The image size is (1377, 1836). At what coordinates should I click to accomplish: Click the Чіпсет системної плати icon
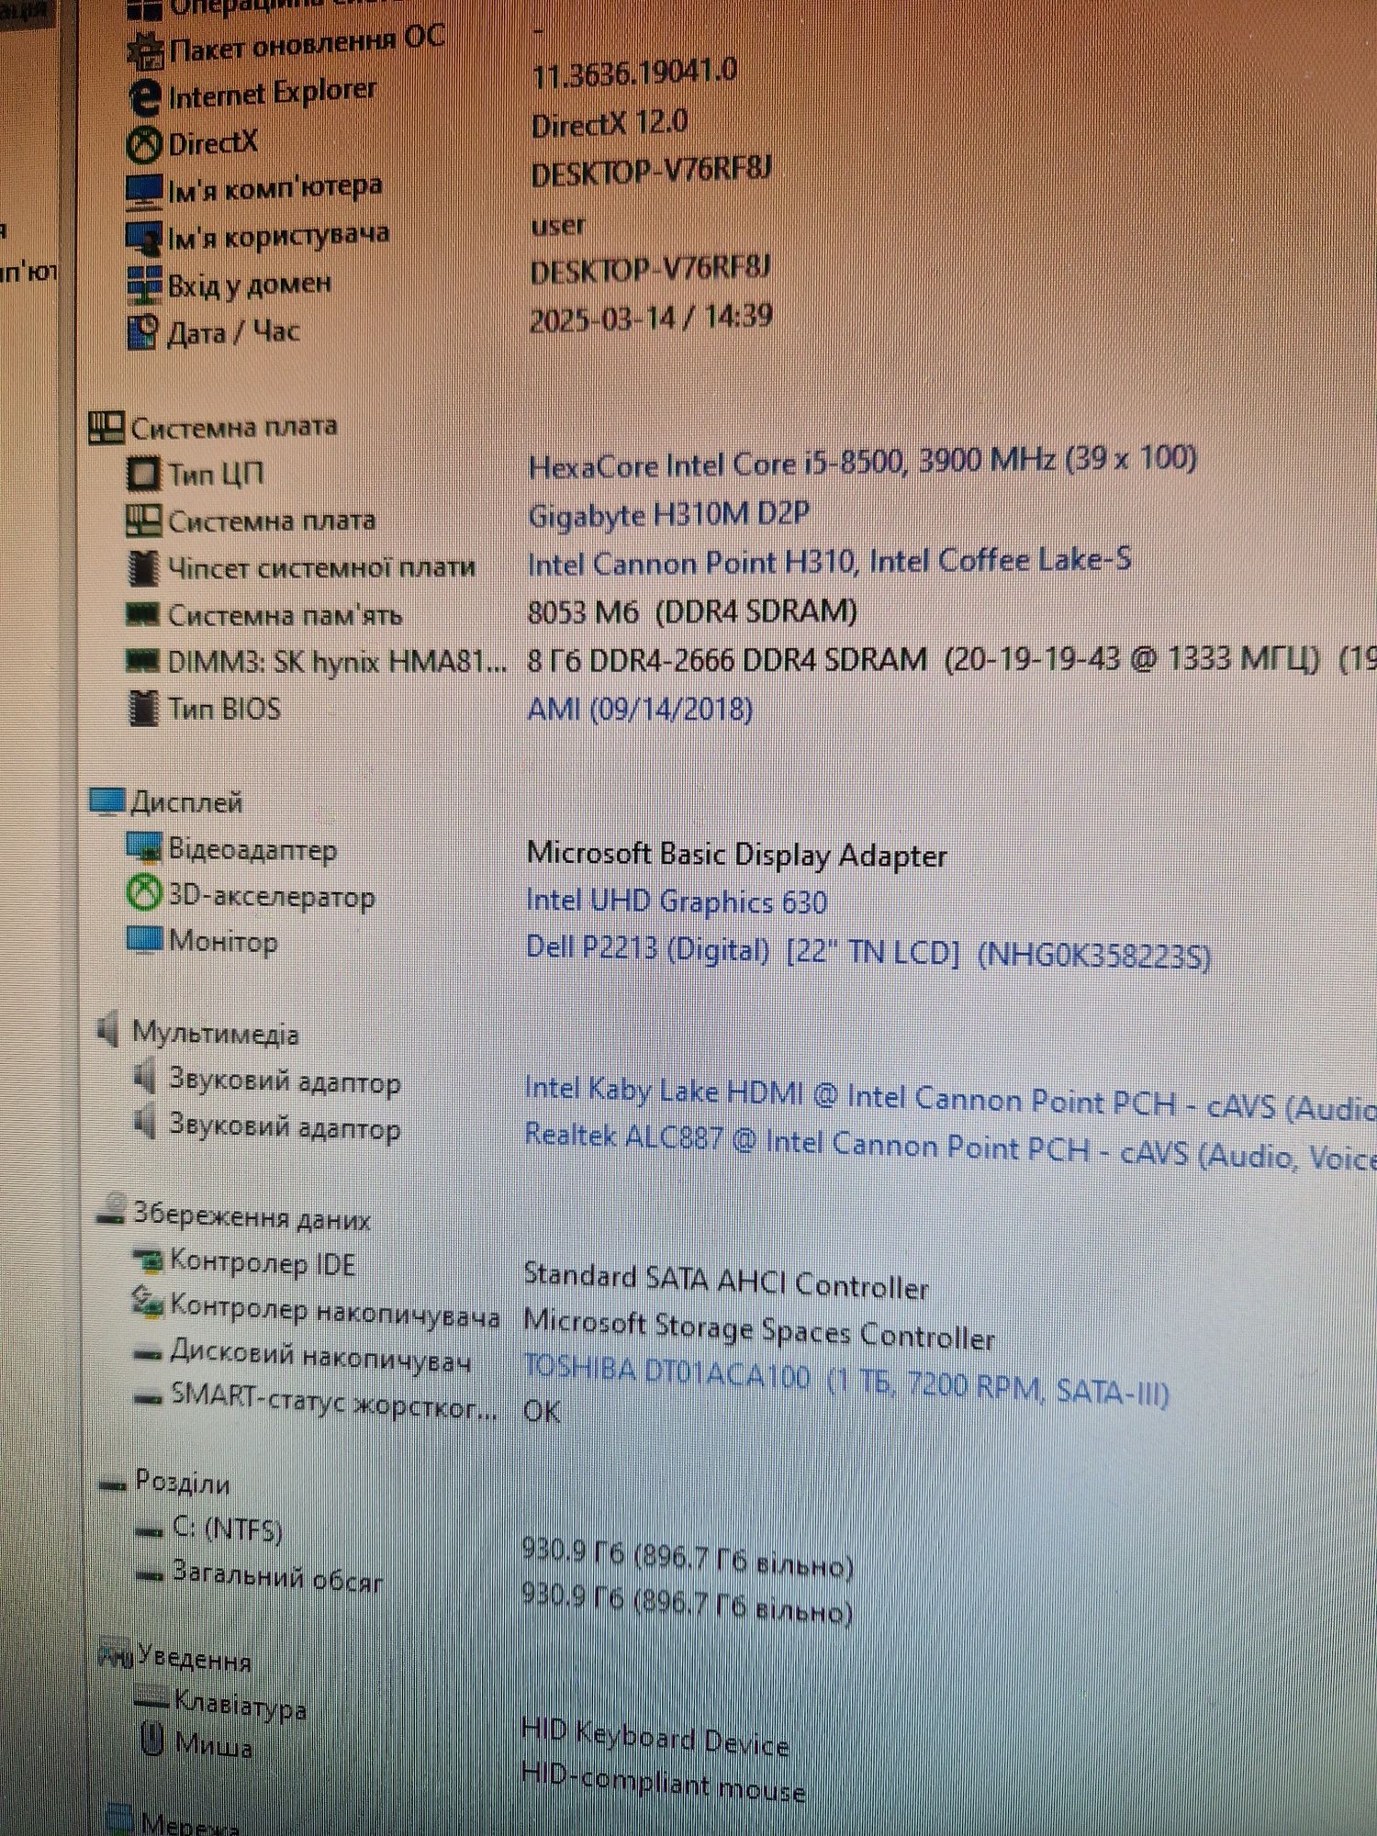coord(142,568)
